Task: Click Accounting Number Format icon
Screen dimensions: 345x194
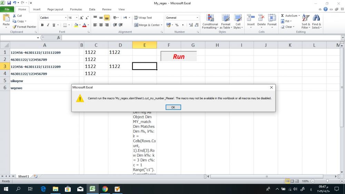Action: [169, 25]
